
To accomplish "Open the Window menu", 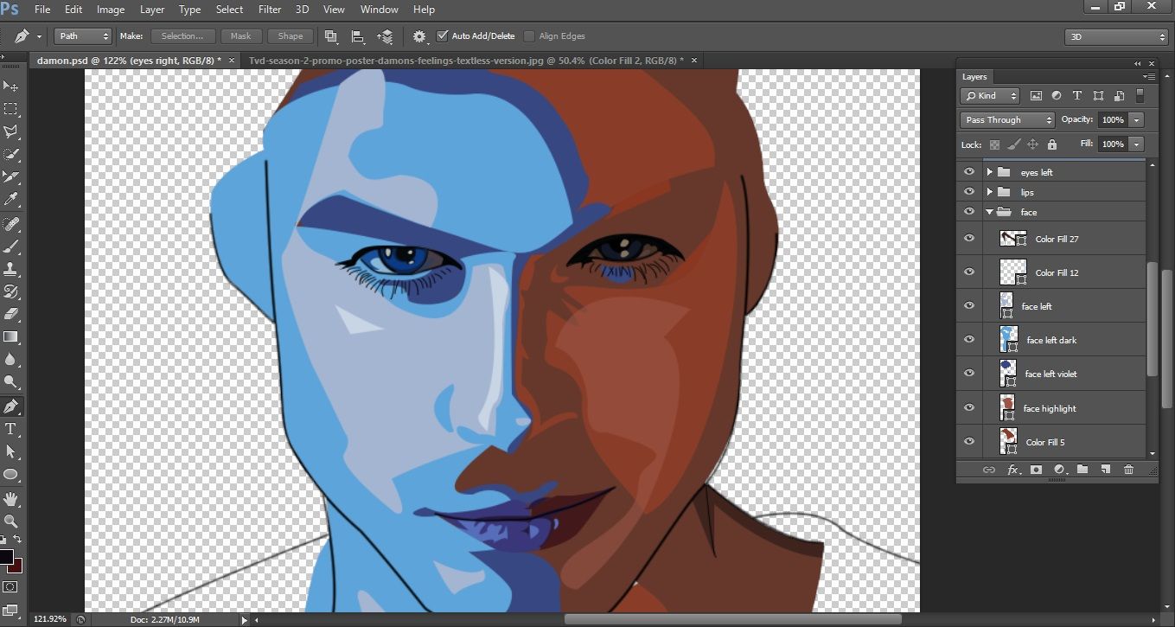I will pyautogui.click(x=379, y=10).
